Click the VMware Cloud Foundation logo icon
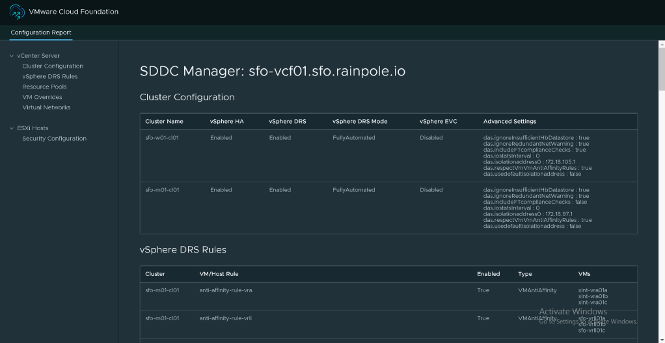 17,12
